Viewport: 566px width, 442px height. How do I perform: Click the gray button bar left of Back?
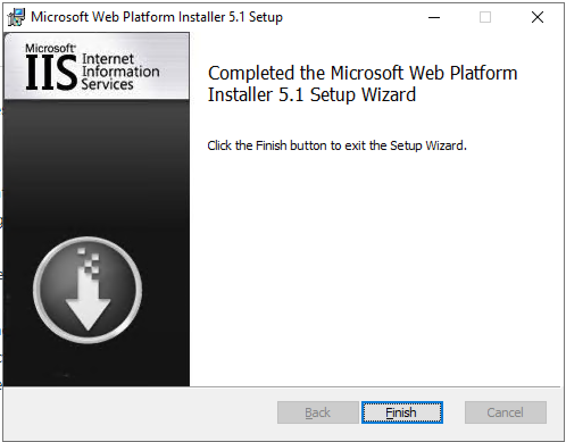click(x=136, y=412)
